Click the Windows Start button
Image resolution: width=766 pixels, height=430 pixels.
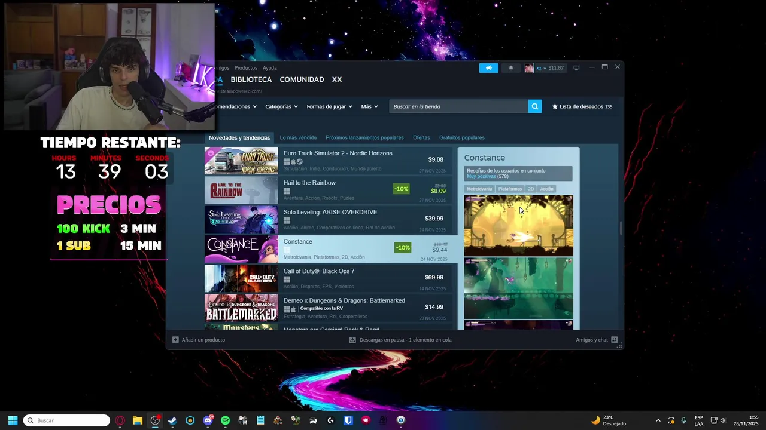point(13,420)
